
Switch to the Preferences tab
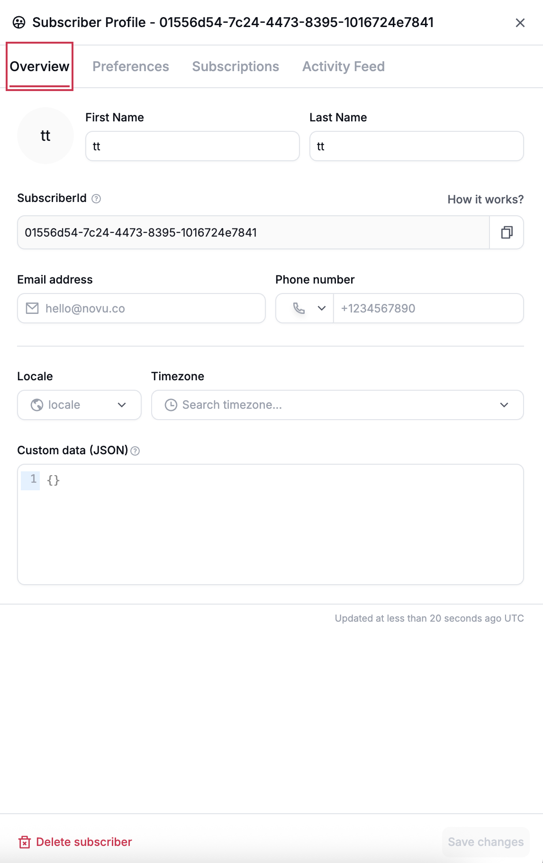point(131,66)
